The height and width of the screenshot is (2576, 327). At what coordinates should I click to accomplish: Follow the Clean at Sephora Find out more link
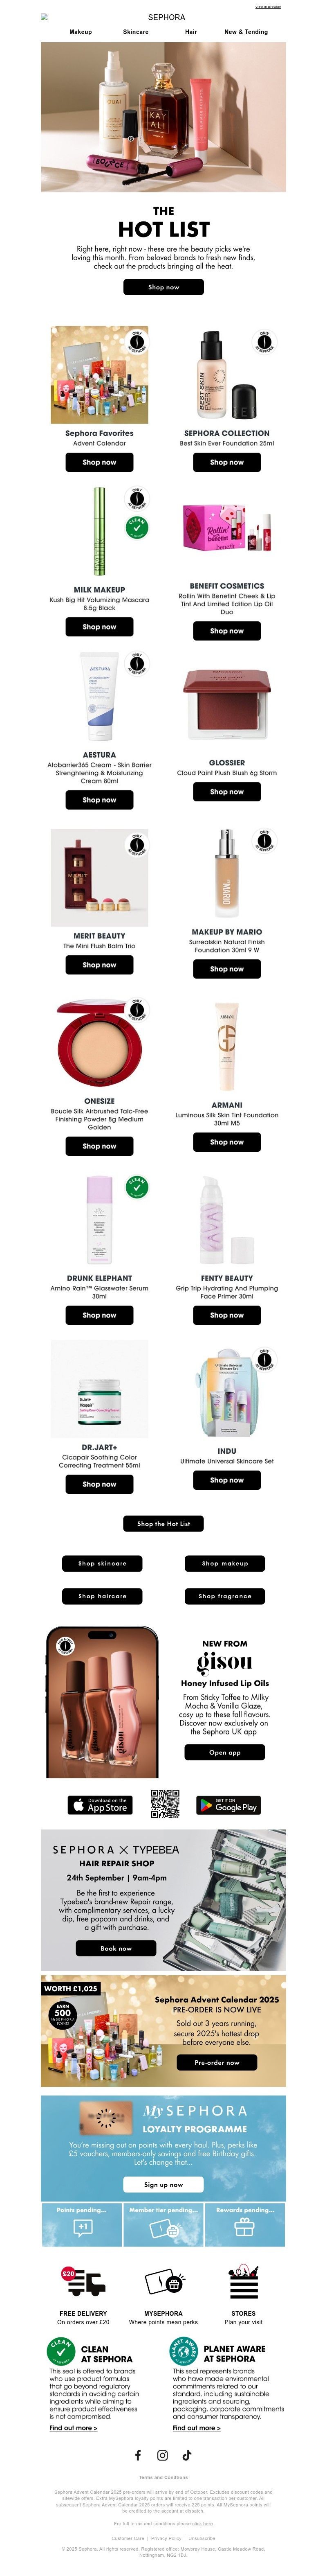[73, 2427]
